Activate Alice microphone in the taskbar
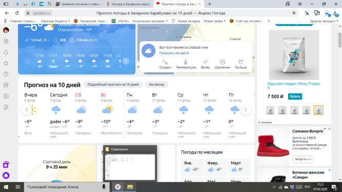 coord(104,187)
